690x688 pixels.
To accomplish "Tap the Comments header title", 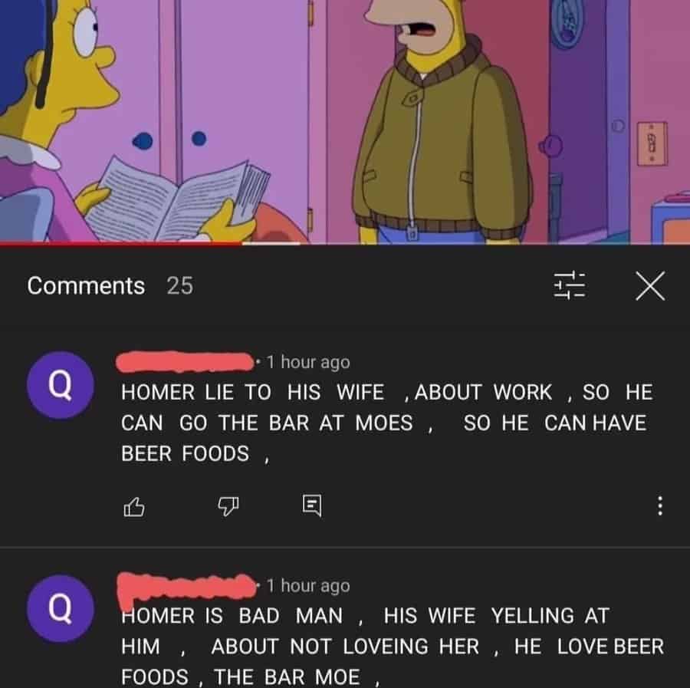I will 86,285.
